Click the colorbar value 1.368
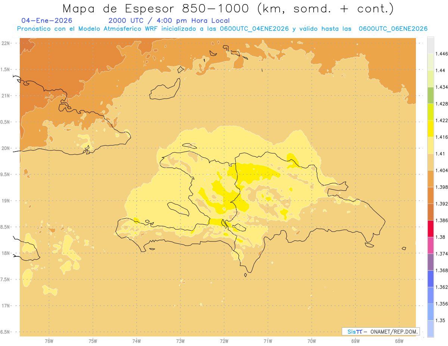Viewport: 448px width, 346px height. point(442,270)
